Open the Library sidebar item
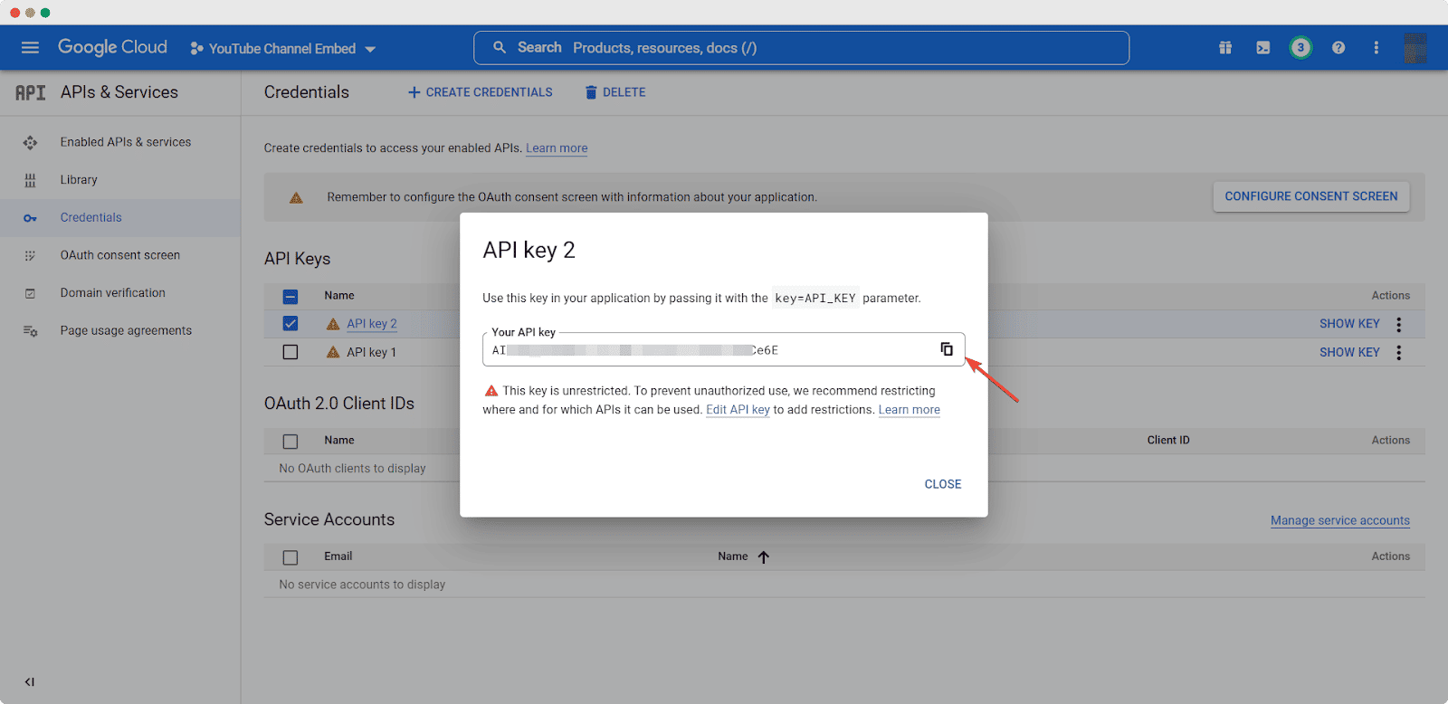 (79, 180)
